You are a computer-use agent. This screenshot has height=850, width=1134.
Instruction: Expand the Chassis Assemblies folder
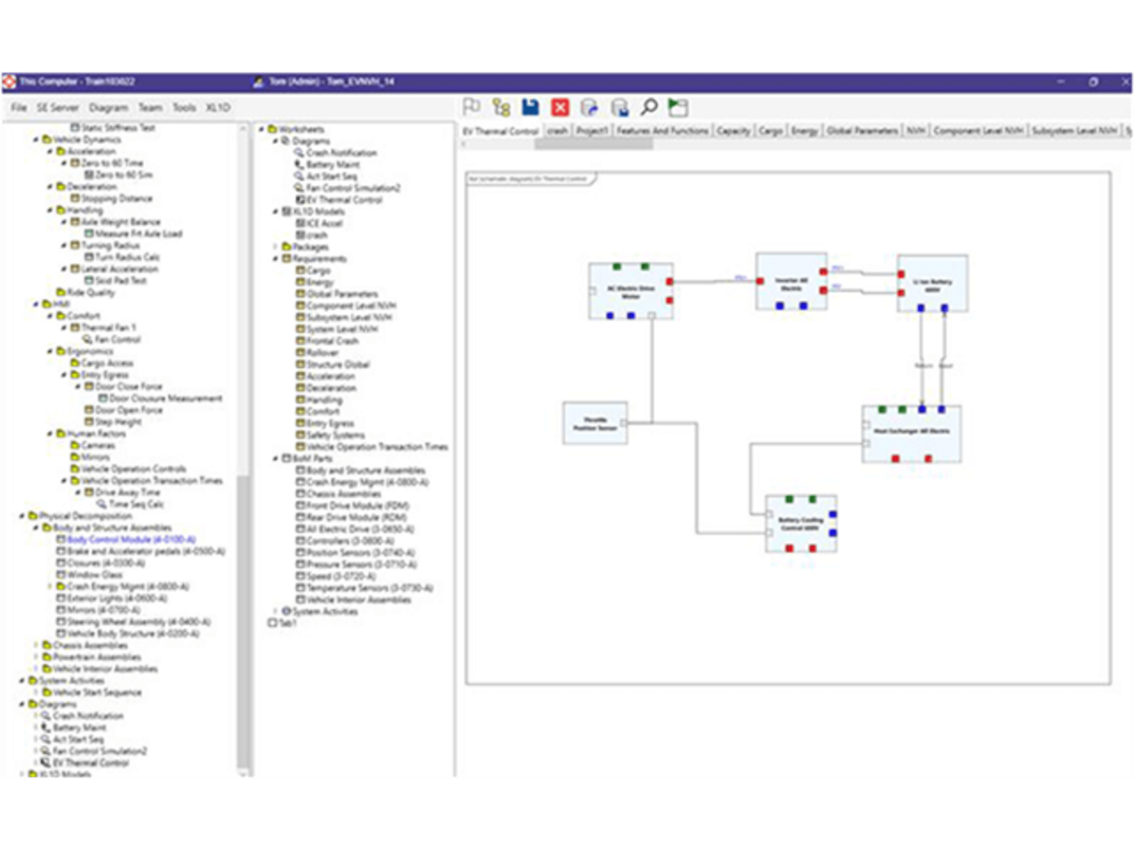(x=35, y=646)
